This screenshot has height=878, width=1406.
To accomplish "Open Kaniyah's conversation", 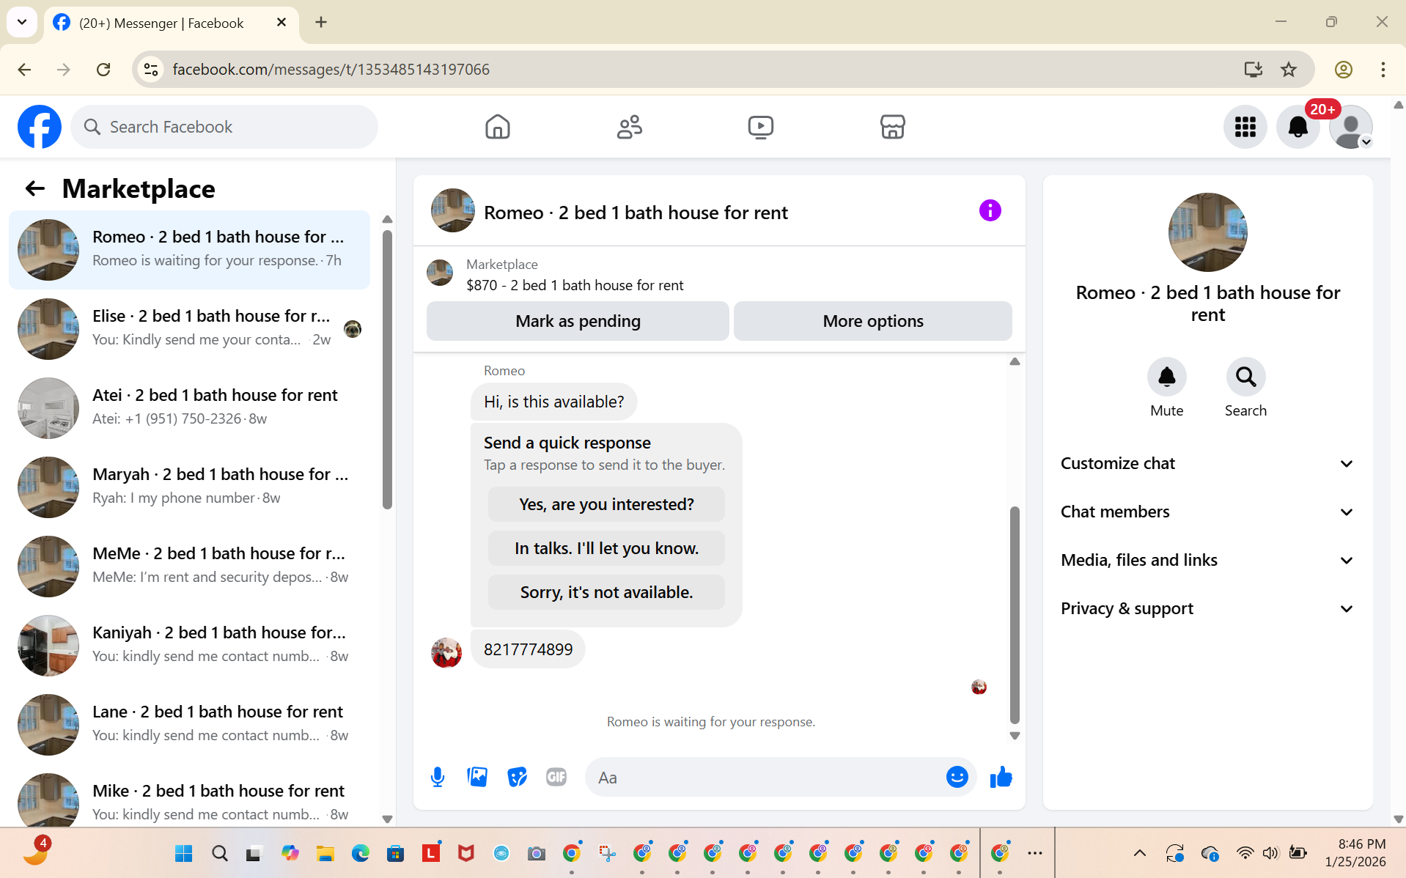I will [x=189, y=646].
